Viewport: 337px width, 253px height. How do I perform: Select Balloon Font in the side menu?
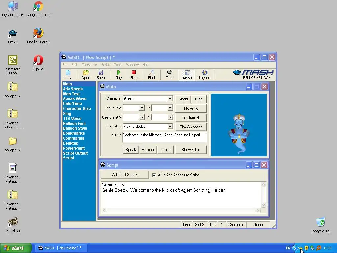pyautogui.click(x=74, y=124)
